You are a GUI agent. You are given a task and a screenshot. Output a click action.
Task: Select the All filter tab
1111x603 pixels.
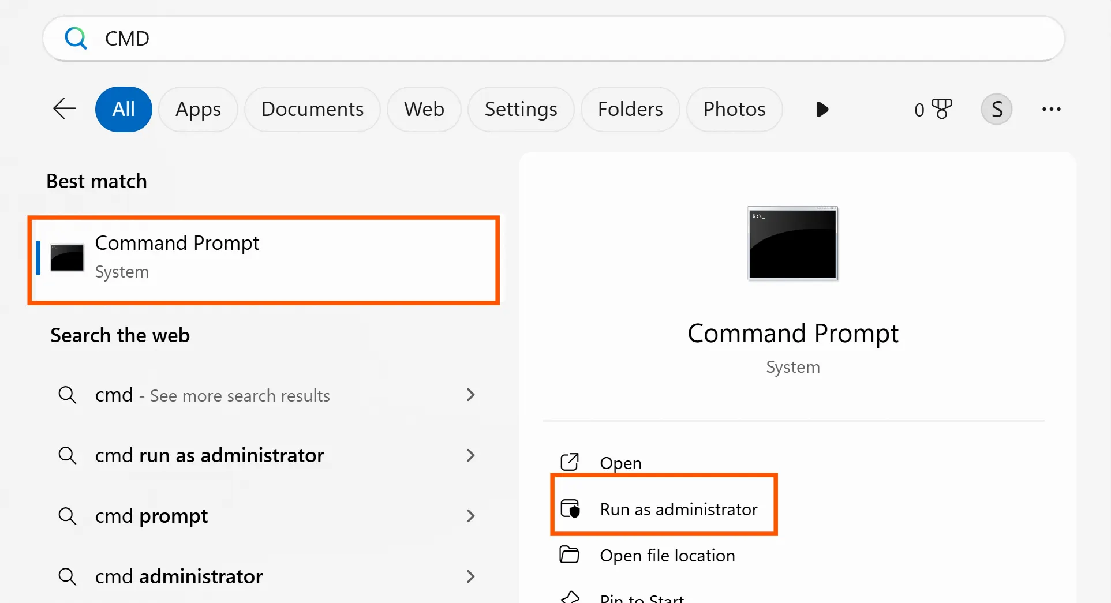(x=124, y=109)
